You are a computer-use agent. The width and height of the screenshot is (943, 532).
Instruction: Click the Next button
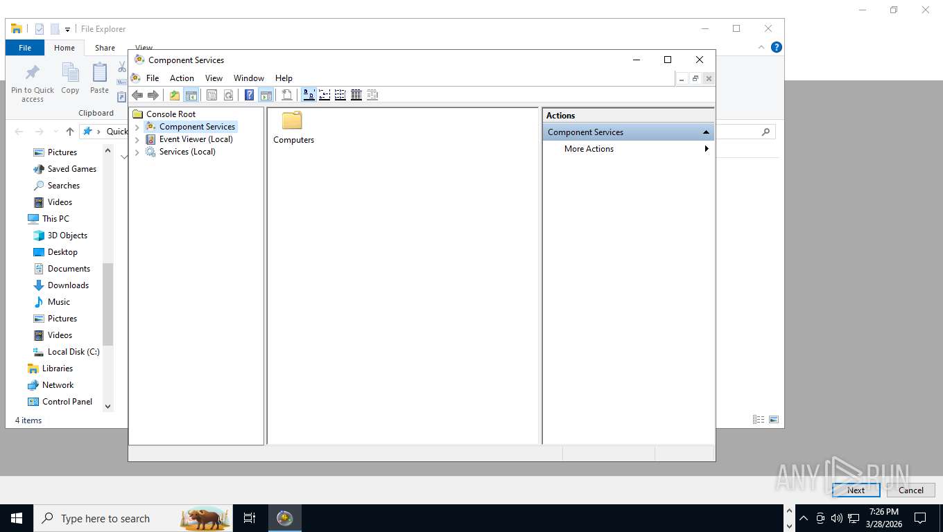(x=856, y=490)
